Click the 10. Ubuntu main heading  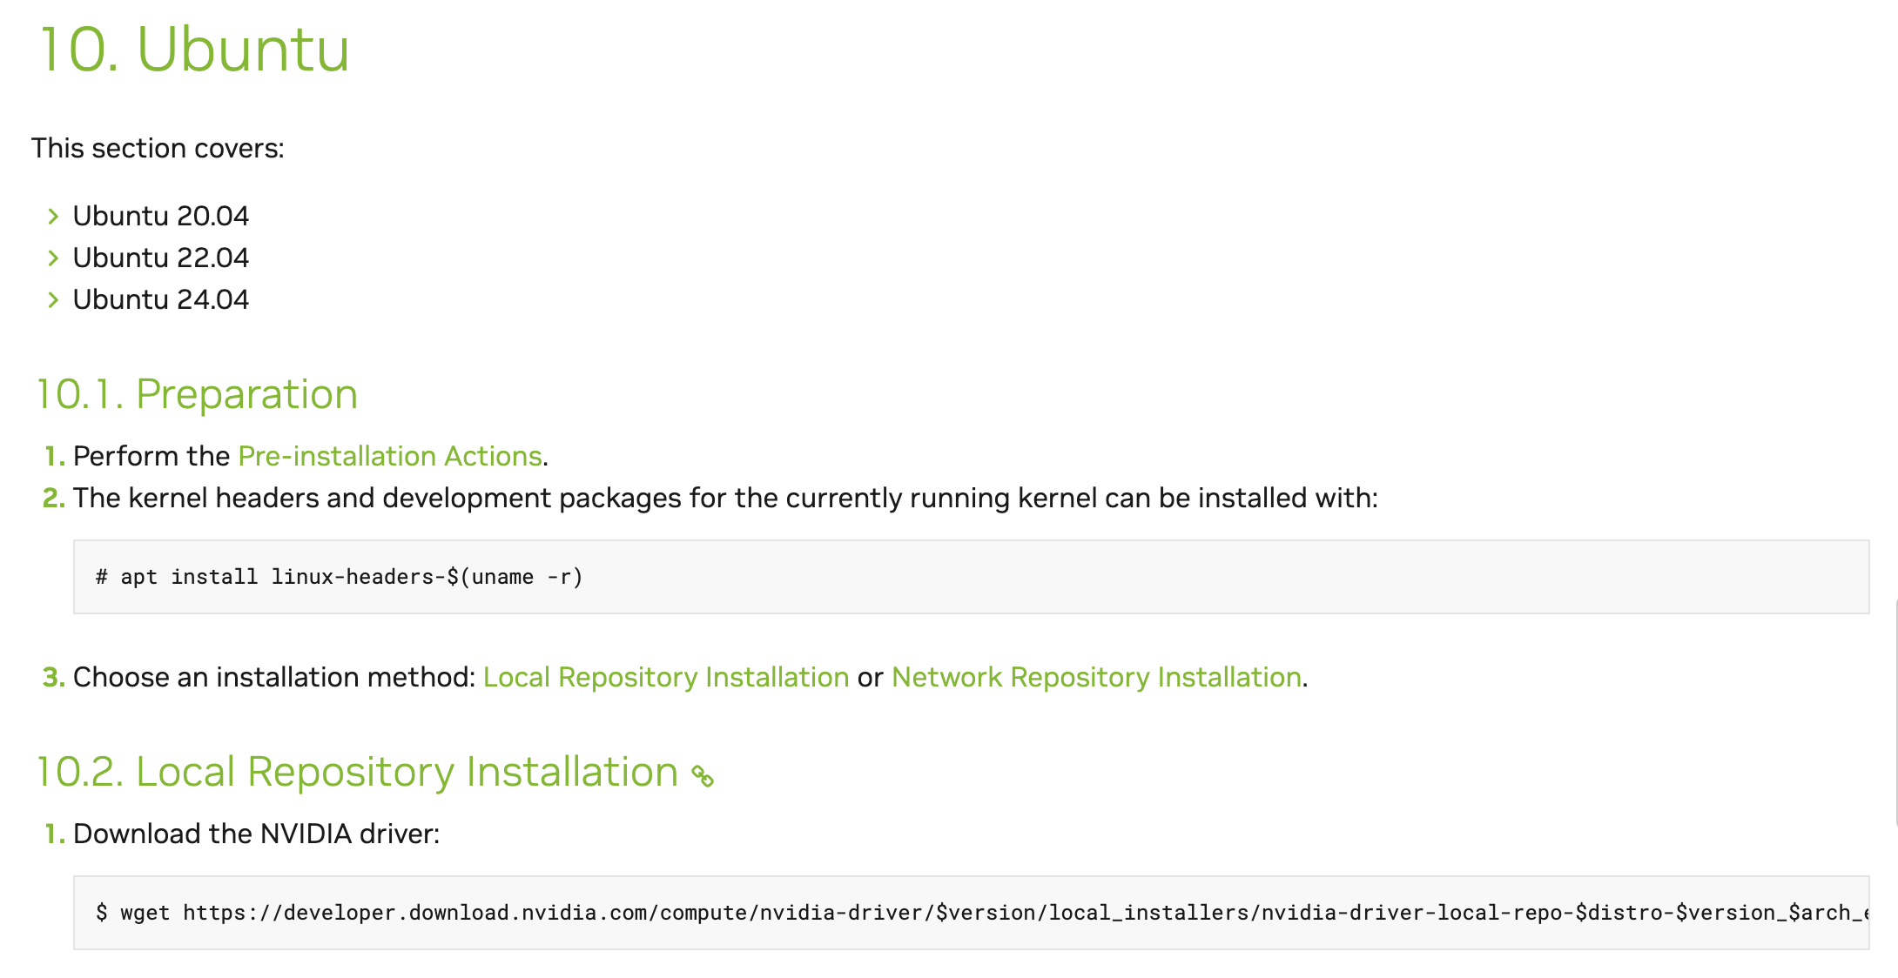coord(195,50)
